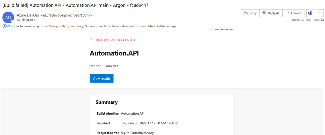Forward this build failed email
The width and height of the screenshot is (325, 135).
pyautogui.click(x=293, y=13)
